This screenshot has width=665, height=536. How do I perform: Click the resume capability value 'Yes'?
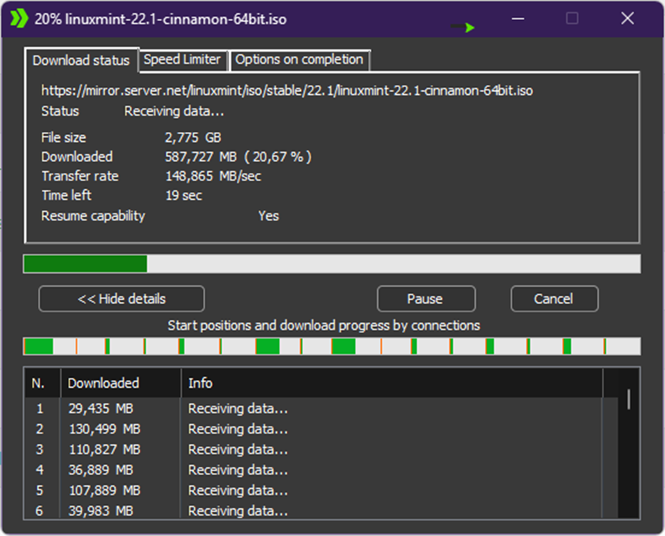point(269,216)
